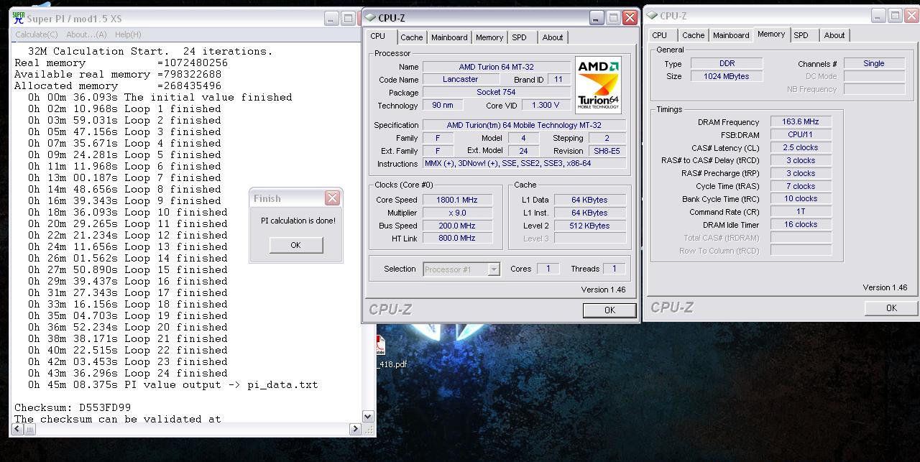The height and width of the screenshot is (462, 920).
Task: Click the Level 2 cache value 512 KBytes
Action: coord(590,226)
